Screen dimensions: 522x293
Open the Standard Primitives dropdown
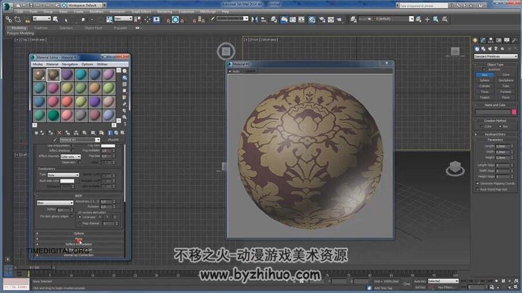(496, 57)
